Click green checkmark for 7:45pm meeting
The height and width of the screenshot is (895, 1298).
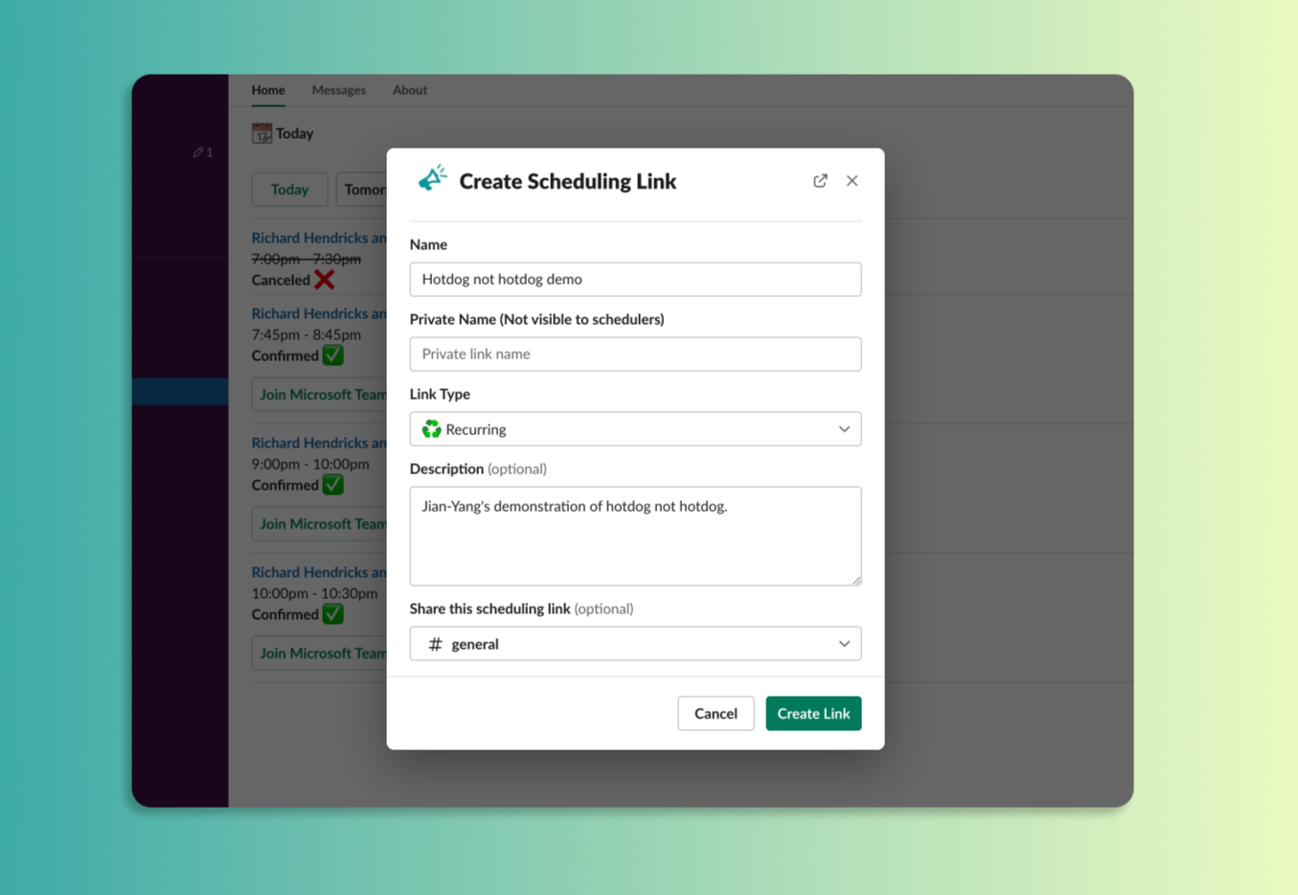click(332, 356)
